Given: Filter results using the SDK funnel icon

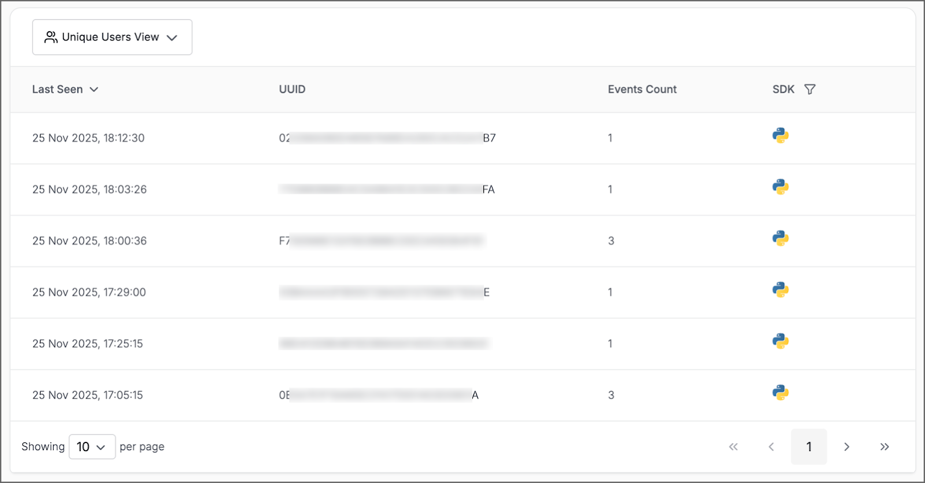Looking at the screenshot, I should click(x=810, y=89).
